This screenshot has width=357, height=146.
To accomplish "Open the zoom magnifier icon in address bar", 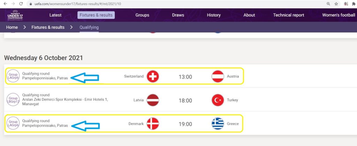I will (328, 3).
